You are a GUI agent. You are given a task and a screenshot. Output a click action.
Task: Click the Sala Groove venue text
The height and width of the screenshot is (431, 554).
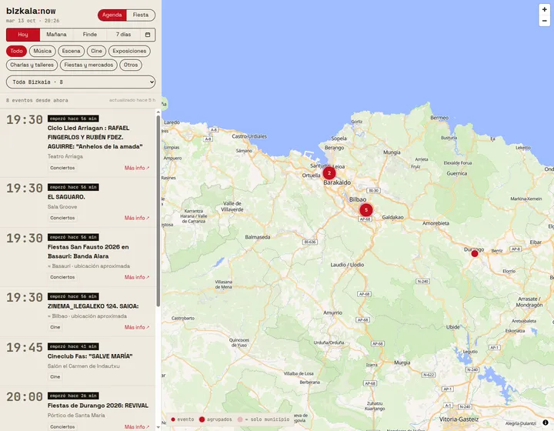[62, 207]
